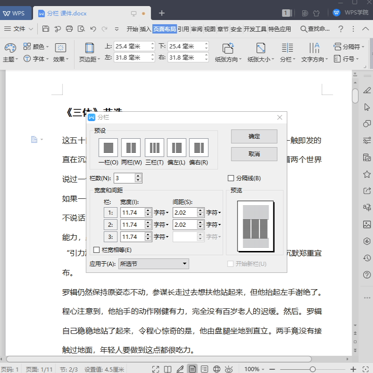Image resolution: width=373 pixels, height=373 pixels.
Task: Choose the two-column preset icon
Action: click(131, 148)
